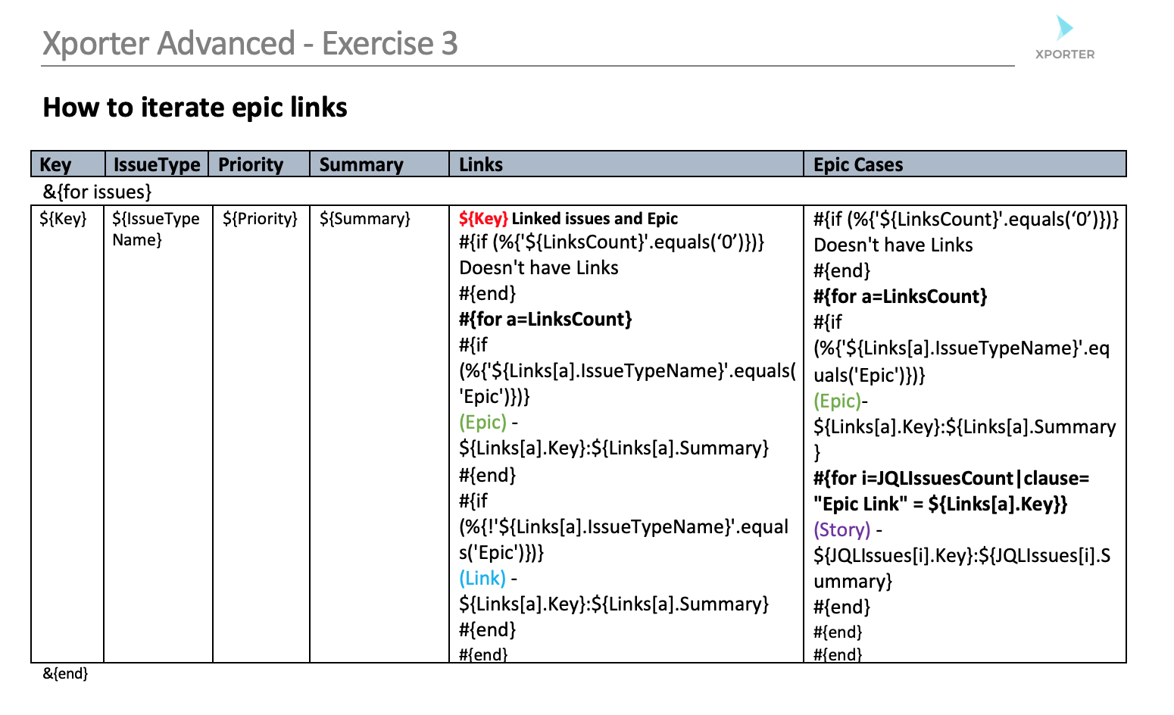Select the 'How to iterate epic links' heading

pos(195,108)
